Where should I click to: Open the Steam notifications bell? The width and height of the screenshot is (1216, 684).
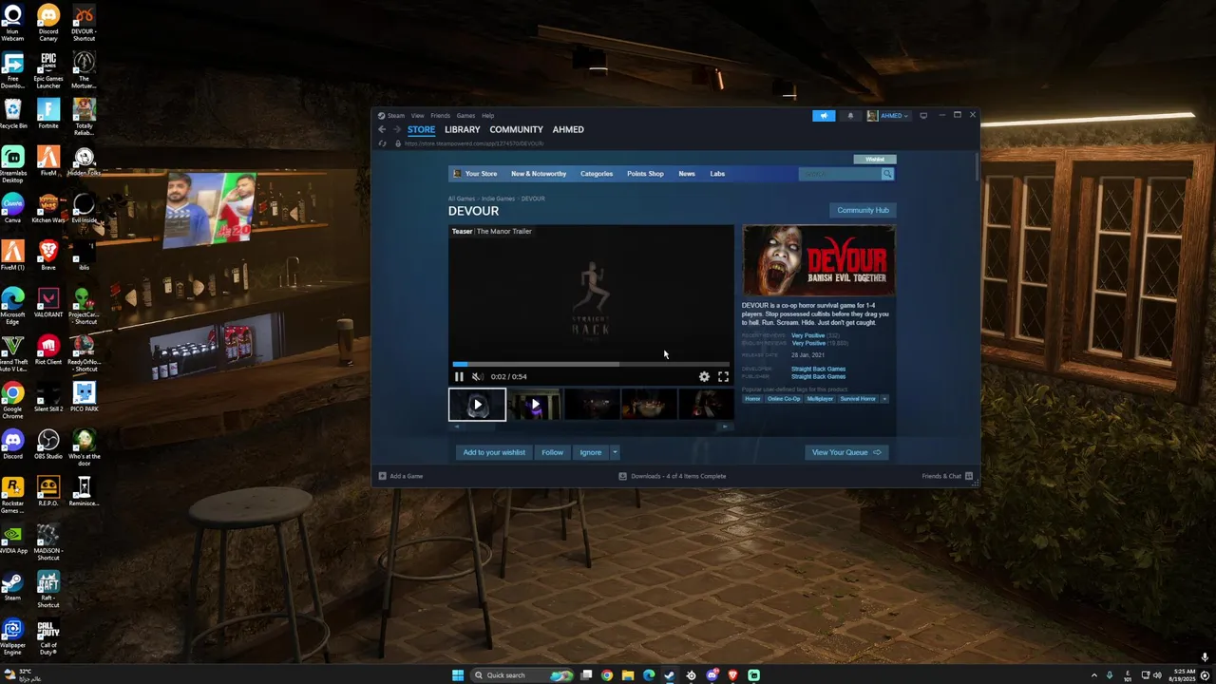[850, 116]
